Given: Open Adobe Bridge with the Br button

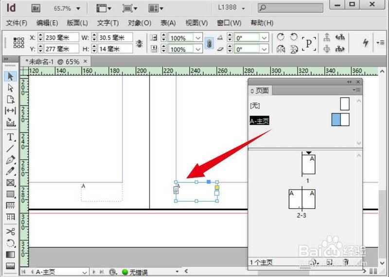Looking at the screenshot, I should pos(36,8).
